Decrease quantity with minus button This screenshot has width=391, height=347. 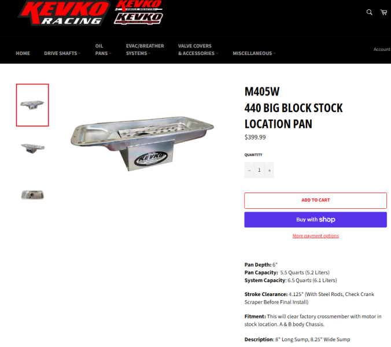[x=249, y=170]
